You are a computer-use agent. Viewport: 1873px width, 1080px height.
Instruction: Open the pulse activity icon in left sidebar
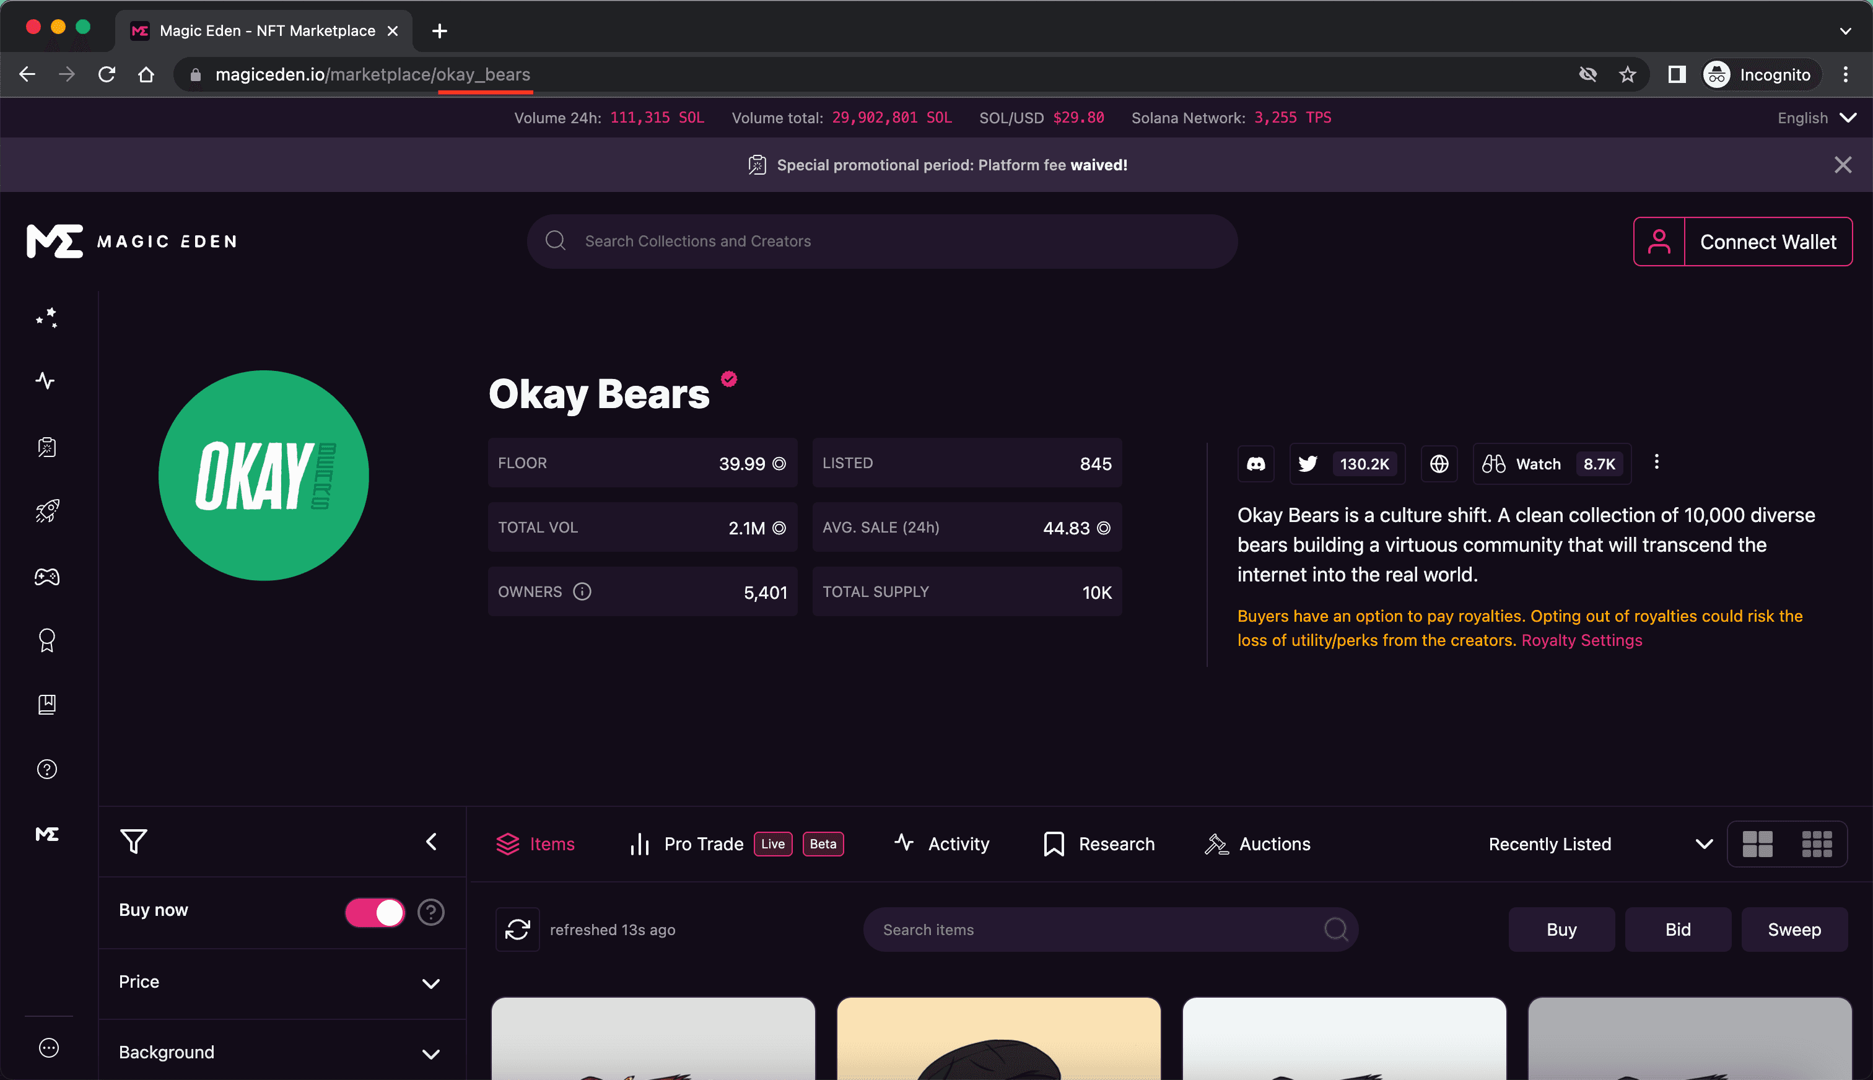point(45,380)
